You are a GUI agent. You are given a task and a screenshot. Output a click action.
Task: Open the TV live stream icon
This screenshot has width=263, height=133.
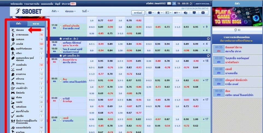point(203,13)
